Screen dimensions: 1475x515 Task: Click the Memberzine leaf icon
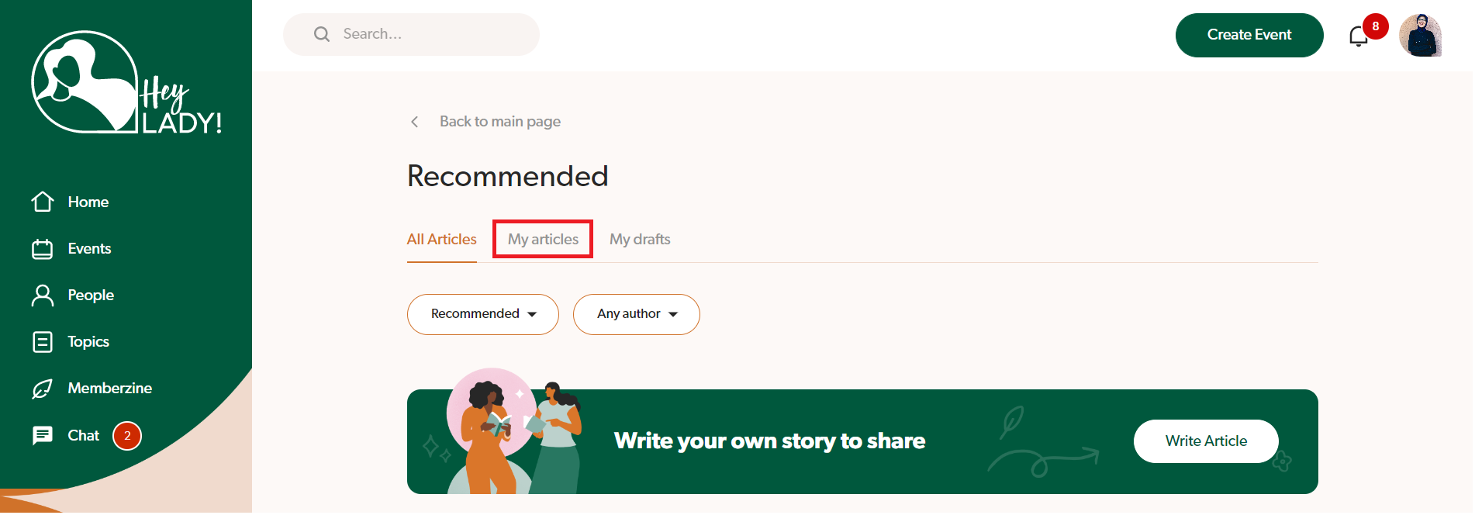coord(43,389)
